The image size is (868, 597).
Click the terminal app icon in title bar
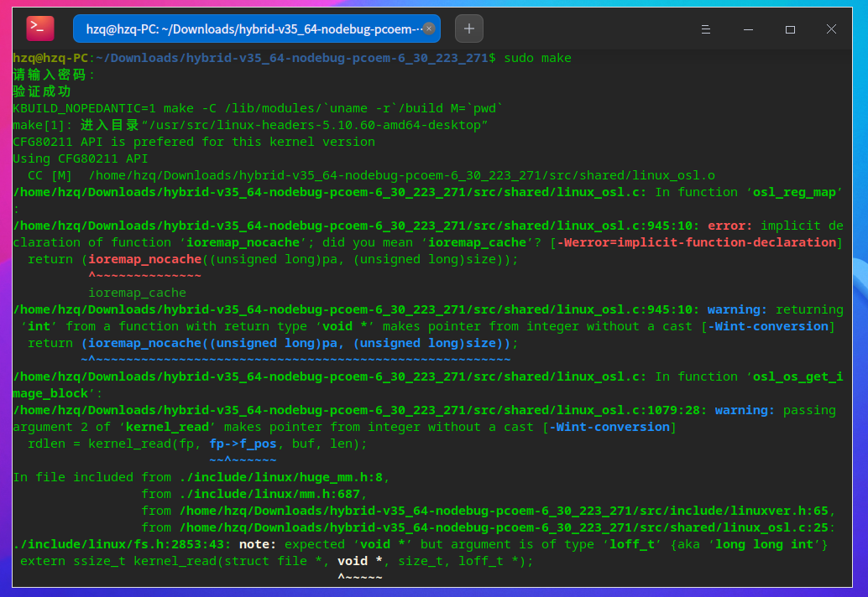(x=39, y=29)
